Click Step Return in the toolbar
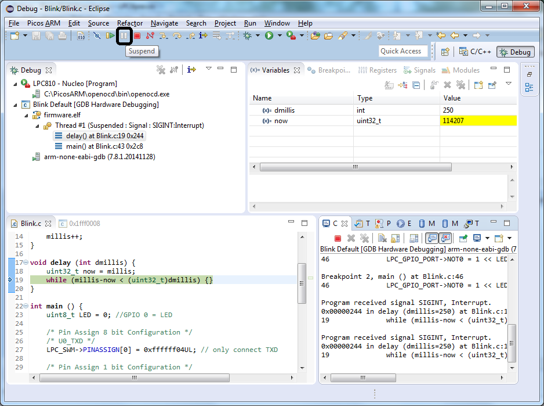Viewport: 544px width, 406px height. click(190, 35)
